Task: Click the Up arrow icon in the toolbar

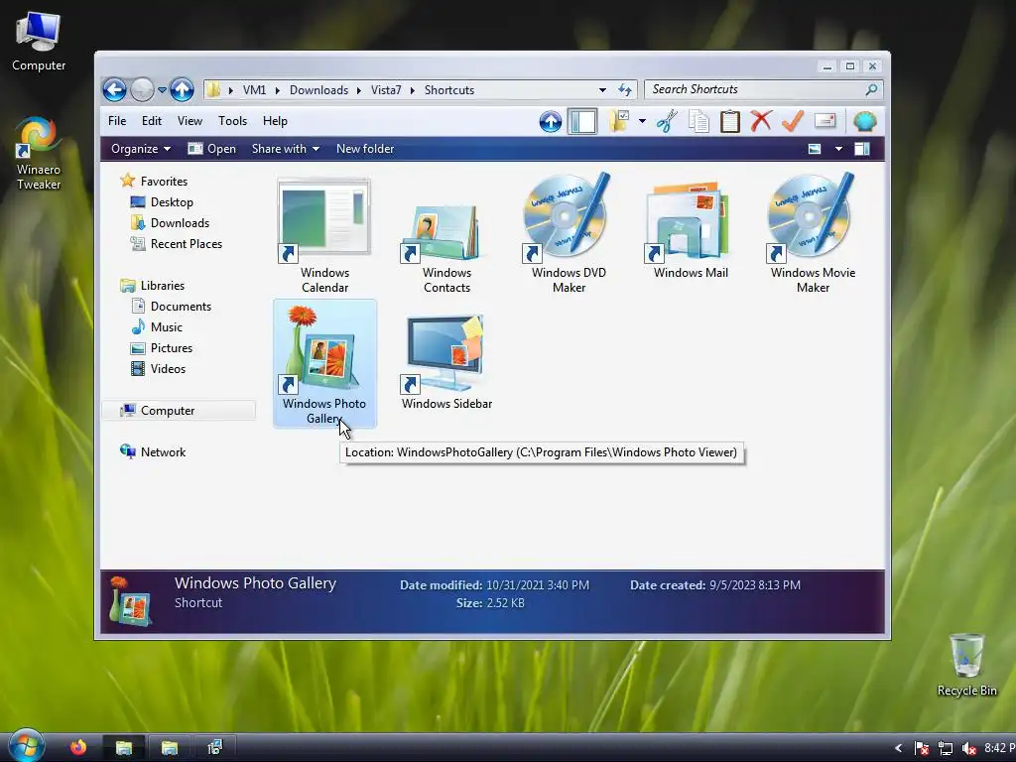Action: [x=550, y=121]
